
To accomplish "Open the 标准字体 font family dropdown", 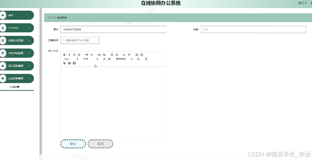I will 124,59.
